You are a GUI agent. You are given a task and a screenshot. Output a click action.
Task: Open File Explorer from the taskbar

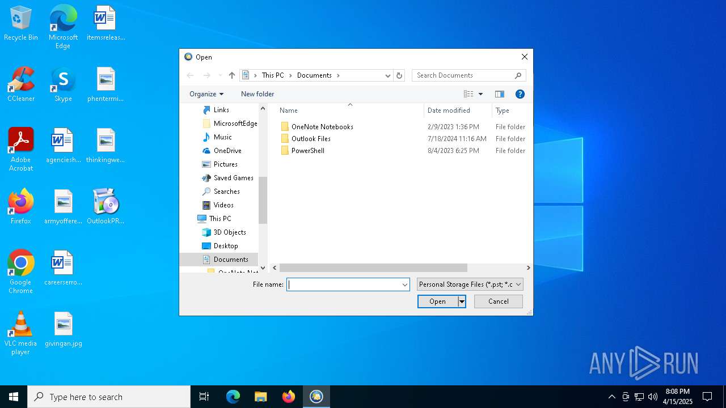[260, 397]
